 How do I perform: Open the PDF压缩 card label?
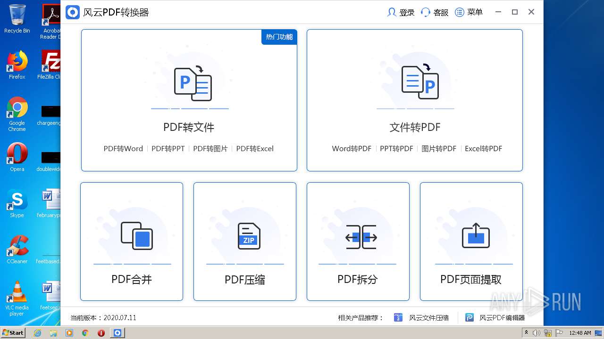click(245, 280)
